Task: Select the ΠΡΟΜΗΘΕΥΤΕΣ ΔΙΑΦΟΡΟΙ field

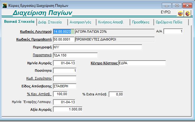Action: tap(115, 39)
